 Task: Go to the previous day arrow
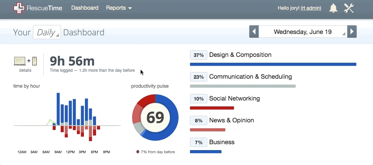pyautogui.click(x=254, y=32)
